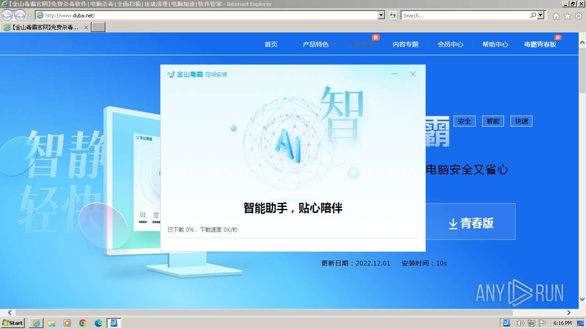This screenshot has width=586, height=329.
Task: Click the 金山毒霸 logo in installer title
Action: pyautogui.click(x=185, y=74)
